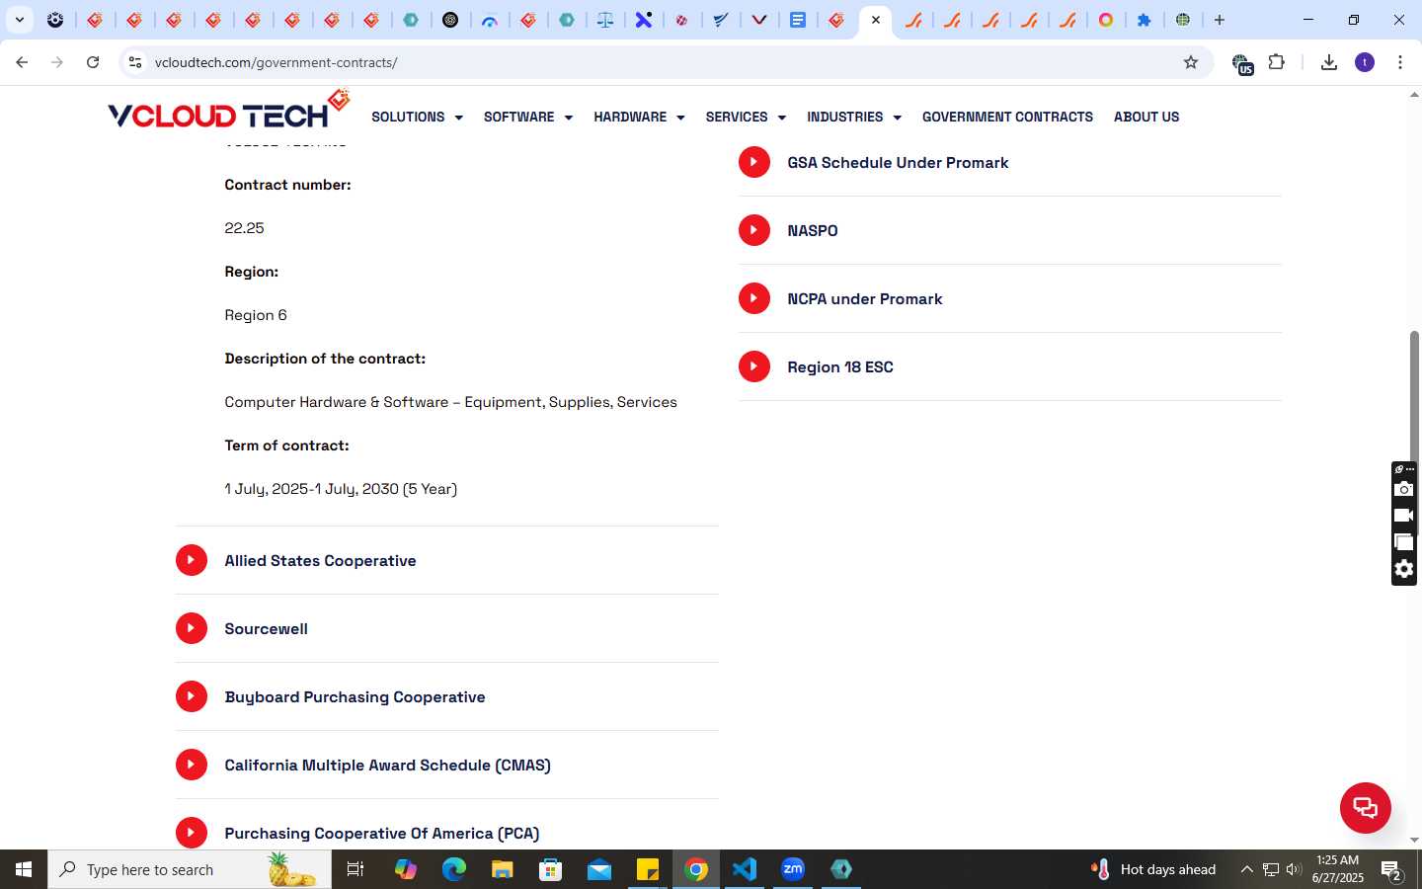This screenshot has height=889, width=1422.
Task: Select contract number 22.25 text
Action: [244, 228]
